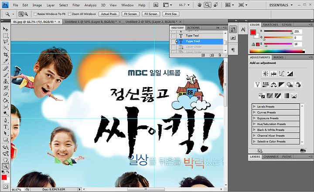Add a Photo Filter adjustment

click(x=290, y=84)
